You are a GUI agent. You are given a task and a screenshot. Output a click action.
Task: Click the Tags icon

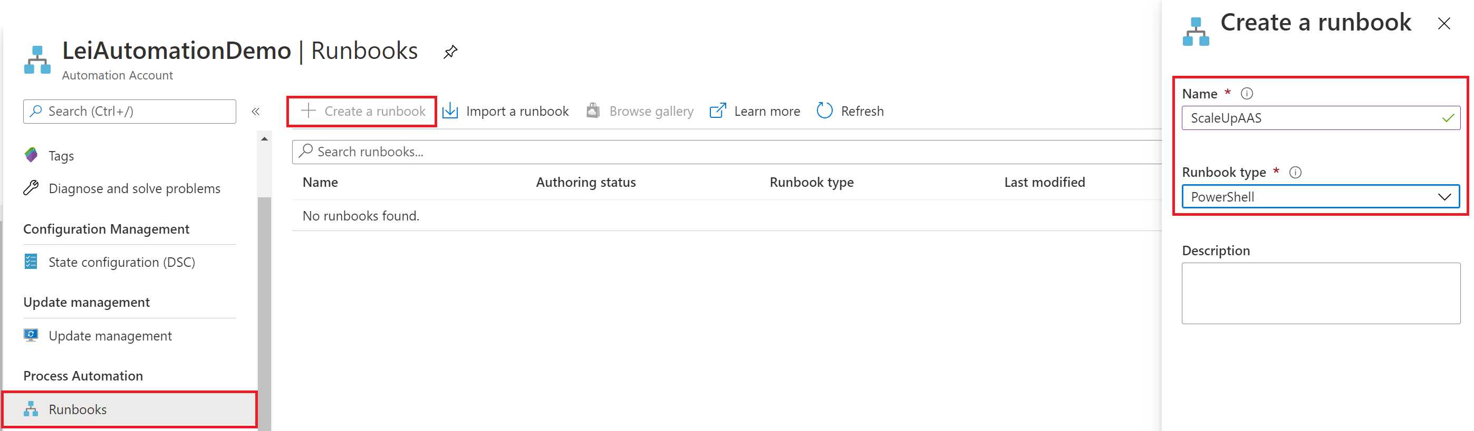[x=31, y=155]
